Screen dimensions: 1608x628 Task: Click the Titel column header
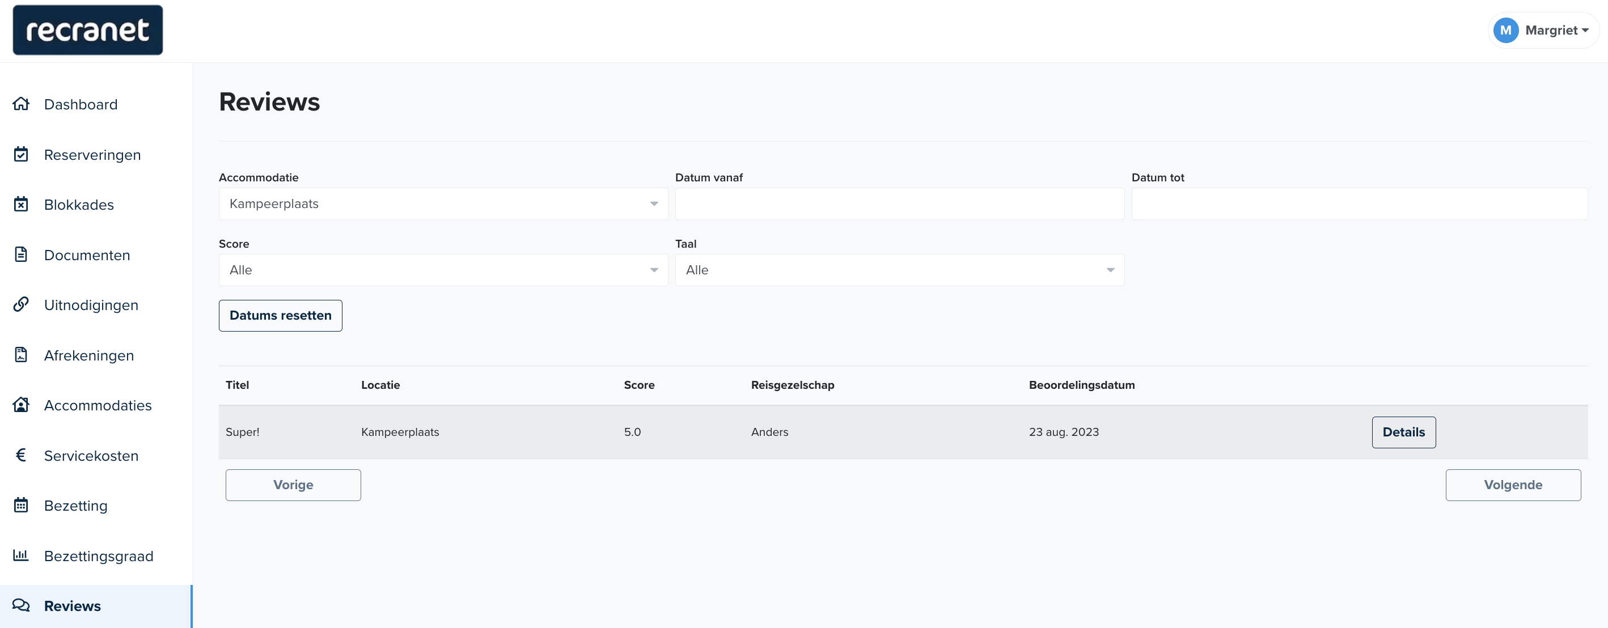tap(237, 384)
